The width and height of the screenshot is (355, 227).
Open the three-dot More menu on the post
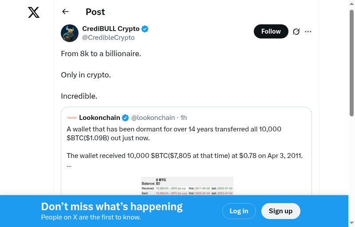click(308, 31)
